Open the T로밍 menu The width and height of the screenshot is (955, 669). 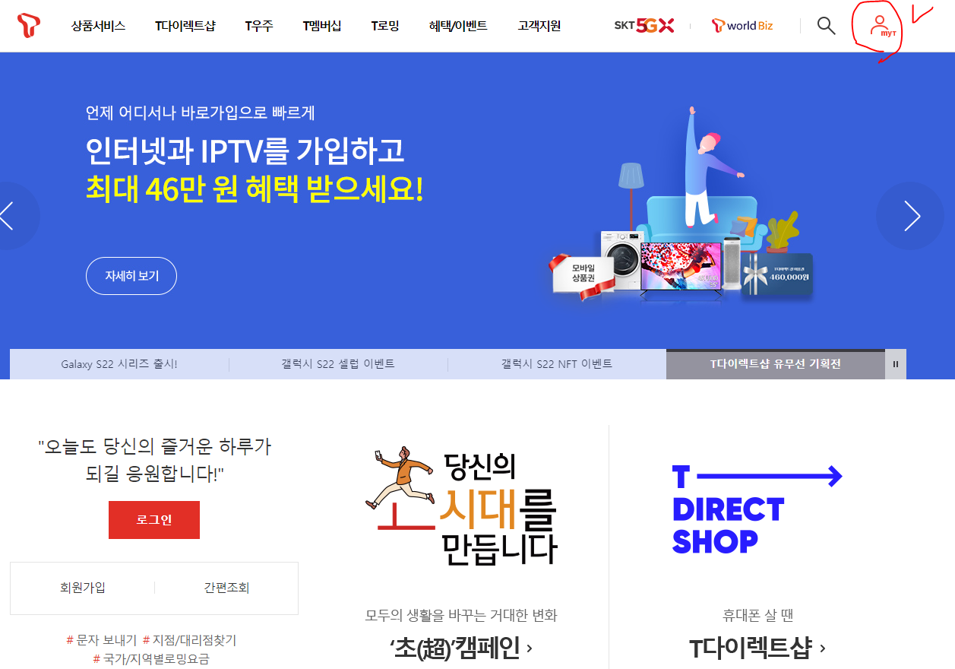pyautogui.click(x=385, y=26)
